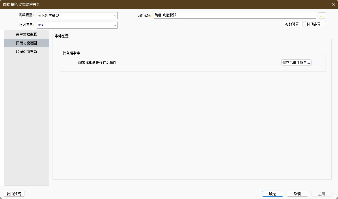338x199 pixels.
Task: Open the 表单模型 combo box showing 关系对应模型
Action: pyautogui.click(x=74, y=16)
